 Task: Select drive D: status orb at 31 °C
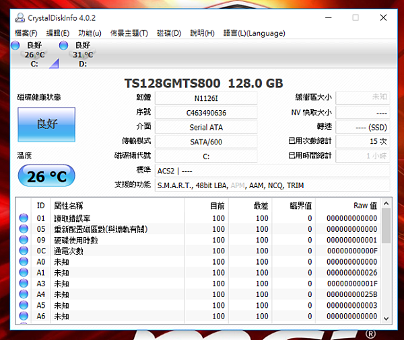63,46
